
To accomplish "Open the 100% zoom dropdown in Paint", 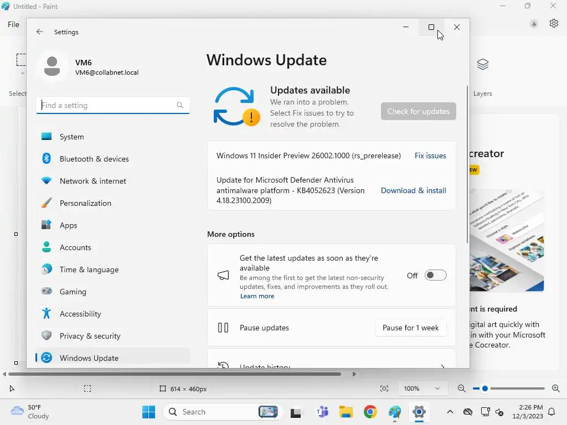I will click(421, 388).
